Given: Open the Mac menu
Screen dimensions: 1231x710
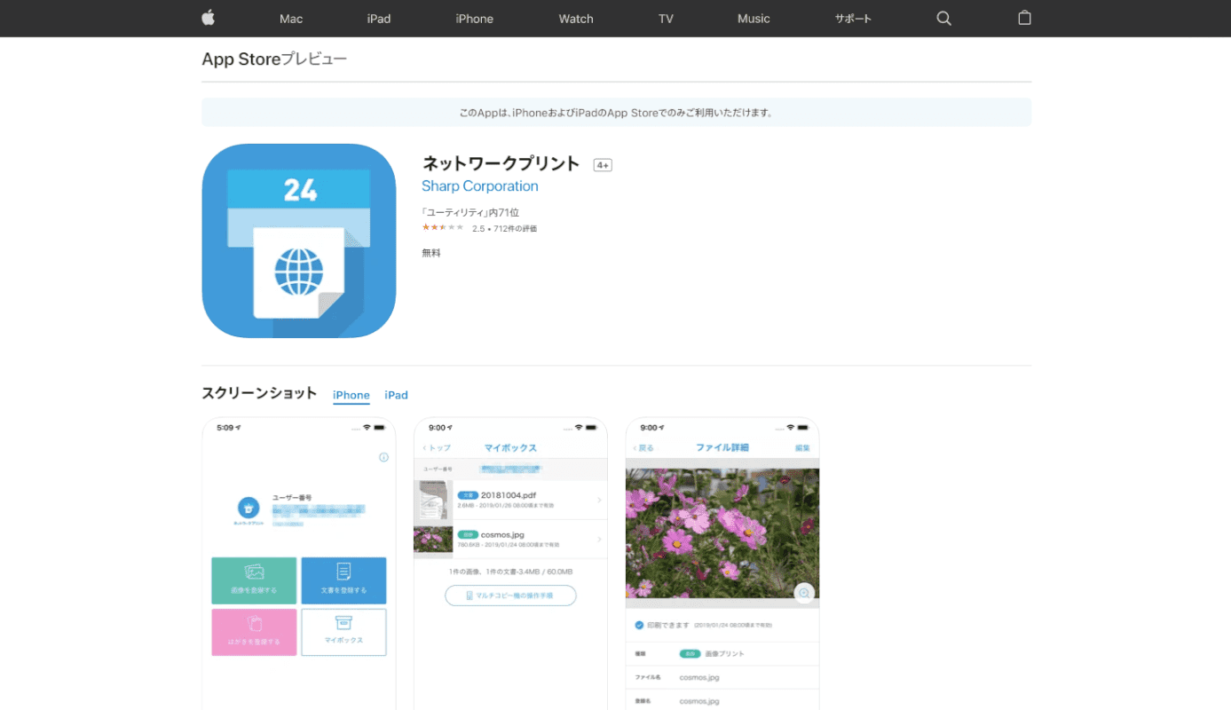Looking at the screenshot, I should tap(291, 19).
